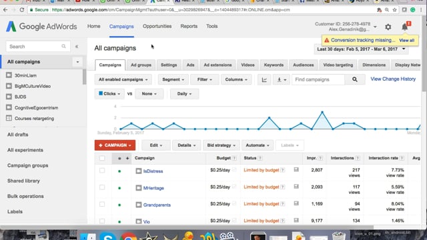Collapse sidebar with double-chevron icon
The width and height of the screenshot is (427, 240).
(x=77, y=47)
